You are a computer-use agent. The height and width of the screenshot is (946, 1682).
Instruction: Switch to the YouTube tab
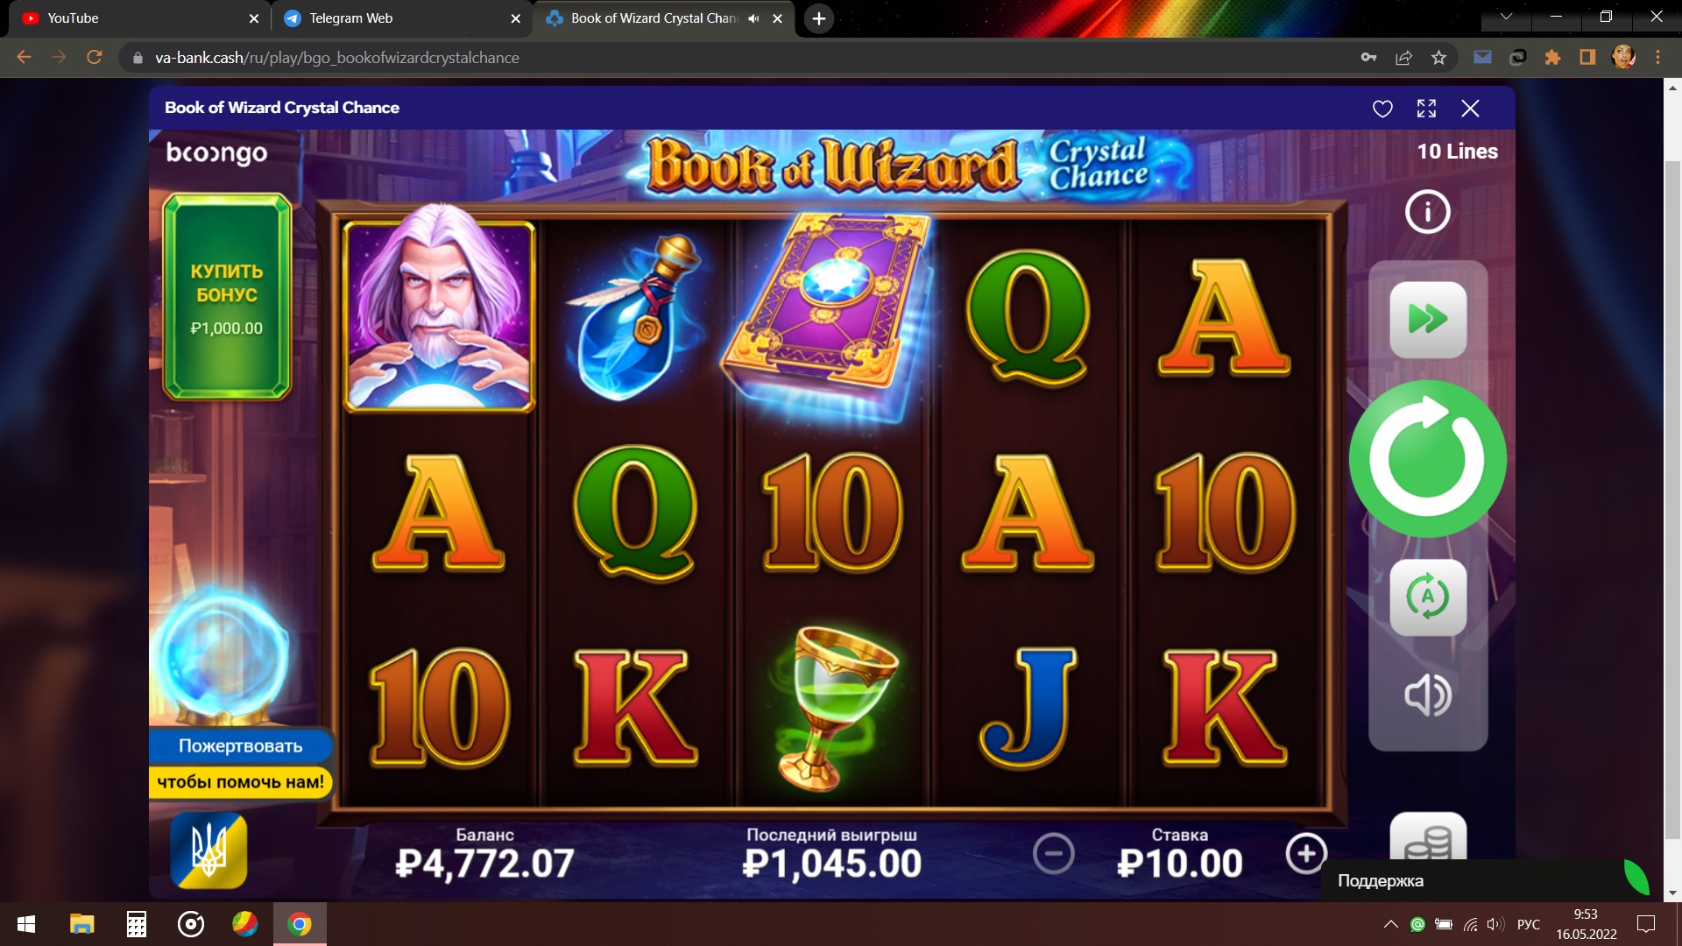pyautogui.click(x=73, y=18)
